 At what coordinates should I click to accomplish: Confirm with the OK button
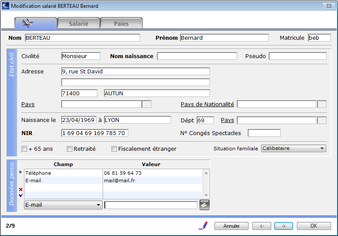pyautogui.click(x=314, y=226)
